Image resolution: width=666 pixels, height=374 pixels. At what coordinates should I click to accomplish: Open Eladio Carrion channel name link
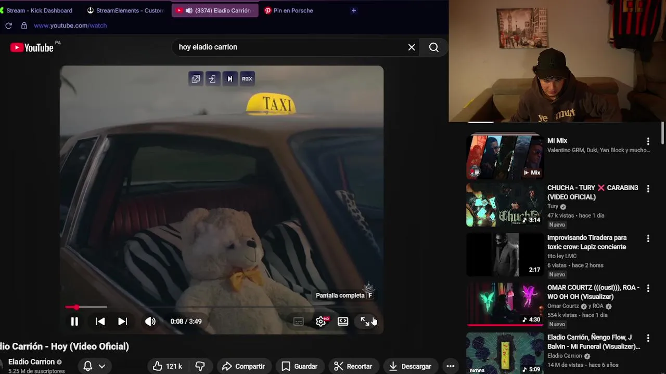[31, 362]
